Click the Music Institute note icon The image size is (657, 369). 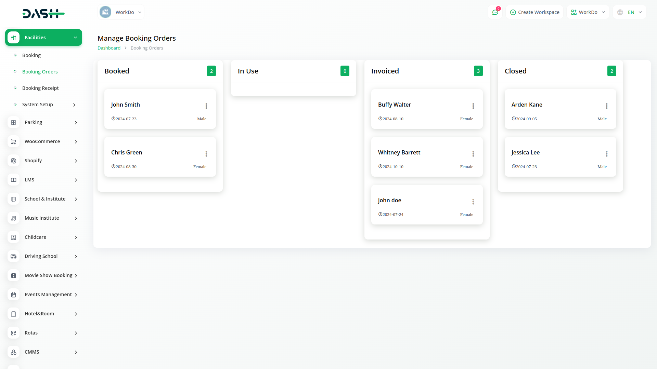[x=14, y=218]
